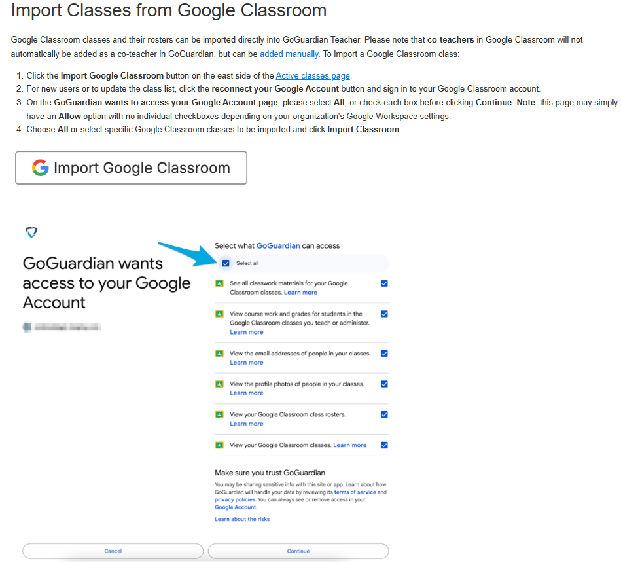Screen dimensions: 621x563
Task: Click the GoGuardian shield logo
Action: (31, 232)
